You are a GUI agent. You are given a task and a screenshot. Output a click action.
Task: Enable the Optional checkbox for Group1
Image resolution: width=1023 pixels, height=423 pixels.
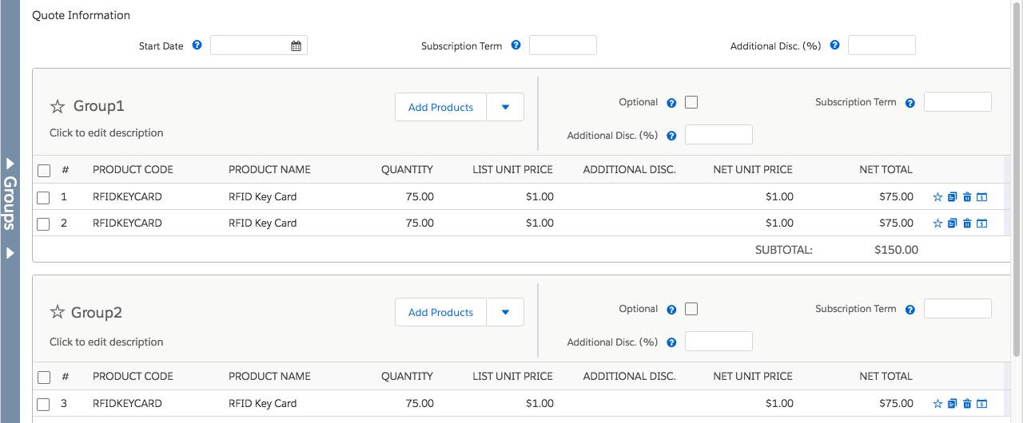[691, 102]
